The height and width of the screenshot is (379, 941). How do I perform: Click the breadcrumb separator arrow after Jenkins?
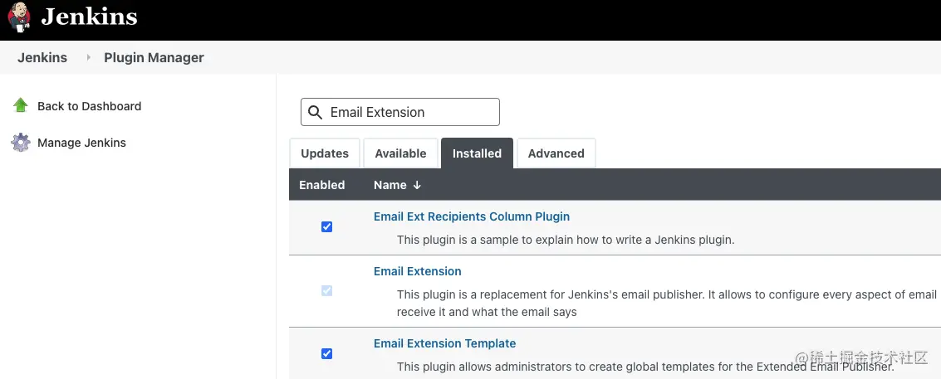(x=88, y=57)
